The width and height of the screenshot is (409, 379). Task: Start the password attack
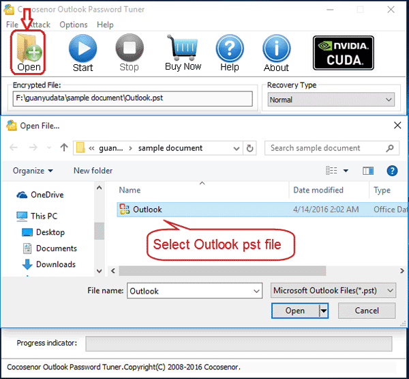[x=82, y=53]
